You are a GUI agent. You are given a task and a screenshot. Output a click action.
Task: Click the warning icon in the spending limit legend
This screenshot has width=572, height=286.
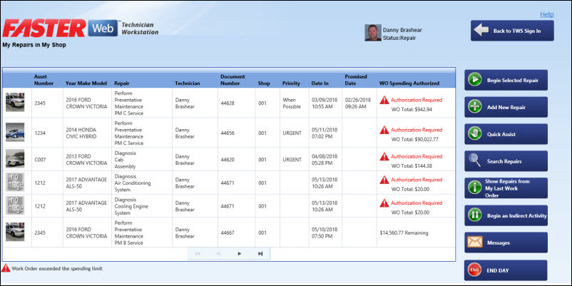coord(6,268)
